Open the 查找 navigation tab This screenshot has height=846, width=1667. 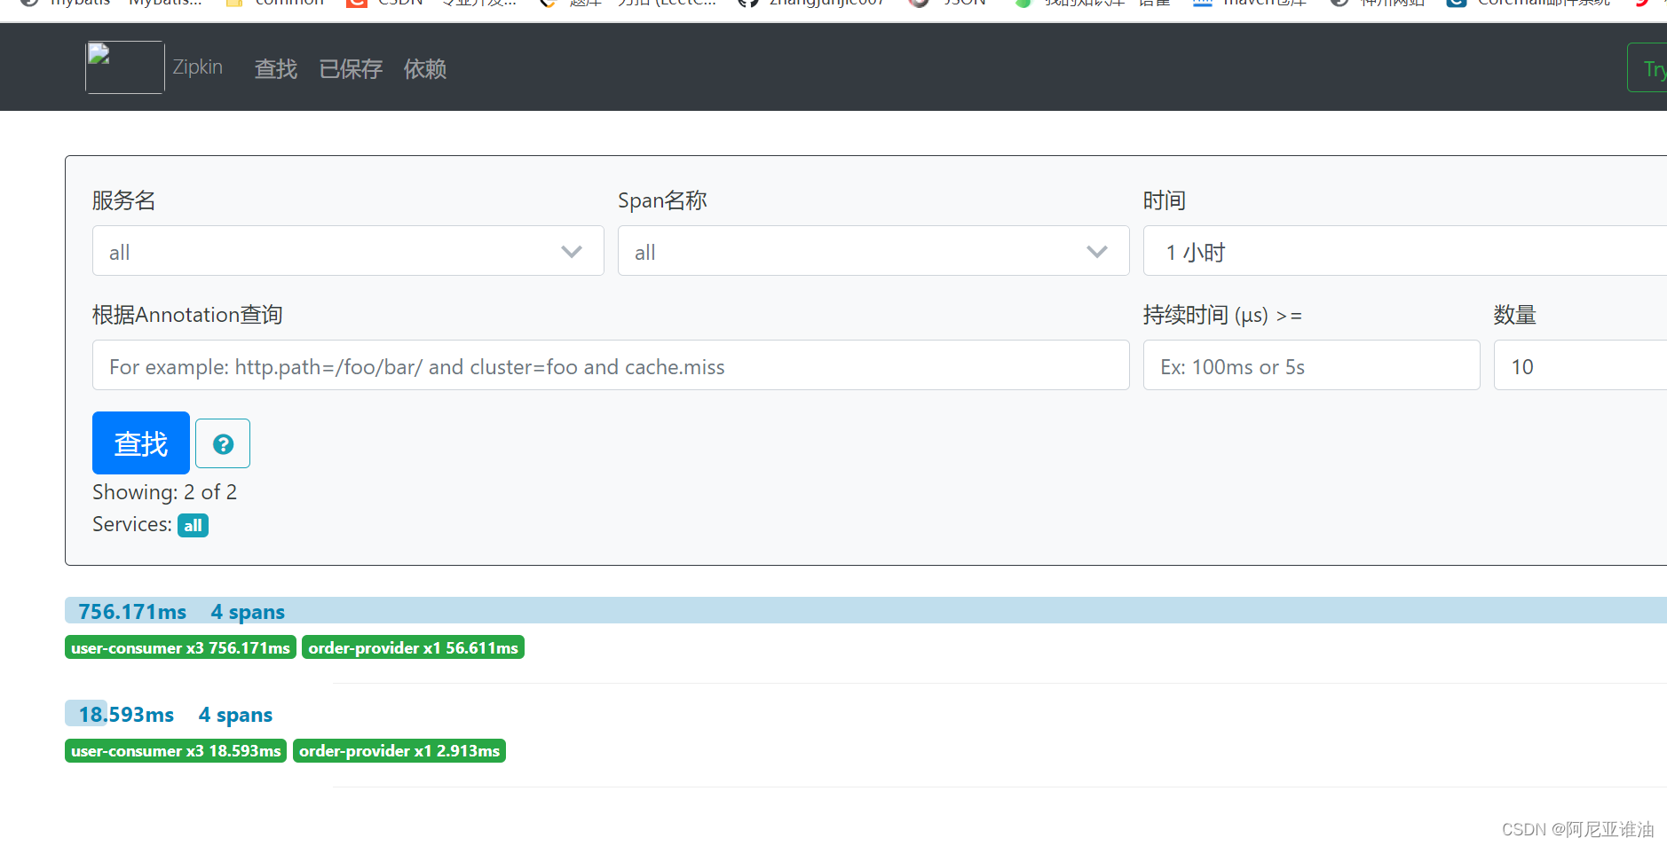tap(276, 68)
